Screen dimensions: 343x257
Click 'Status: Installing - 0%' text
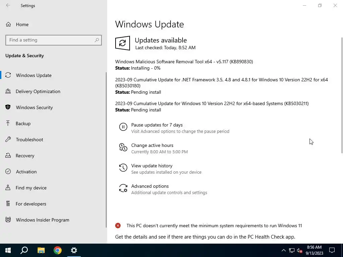click(138, 68)
